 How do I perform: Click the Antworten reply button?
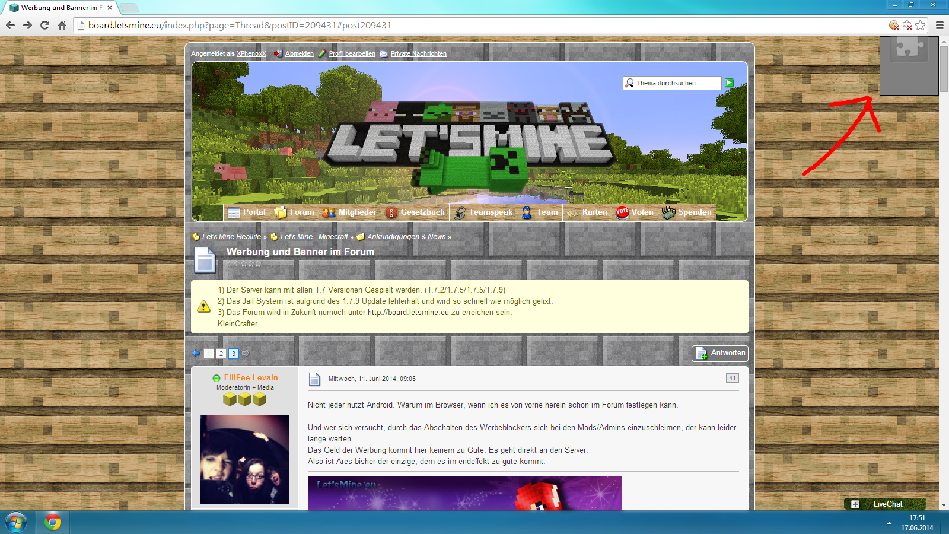(x=720, y=353)
